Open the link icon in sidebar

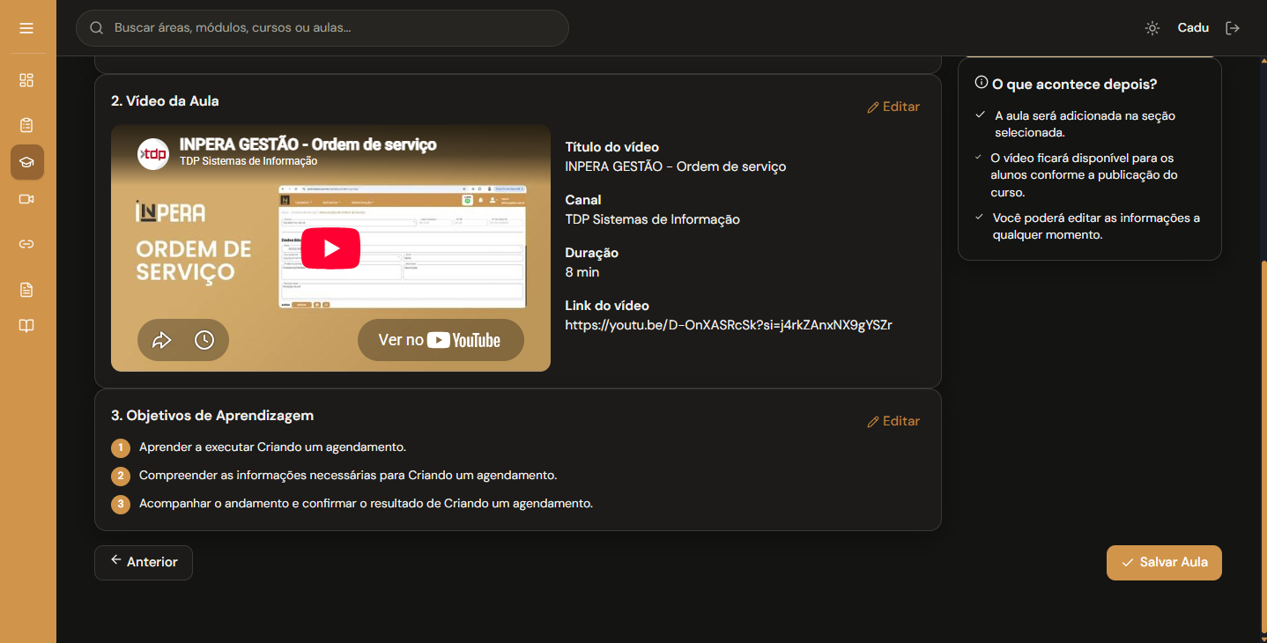click(26, 244)
